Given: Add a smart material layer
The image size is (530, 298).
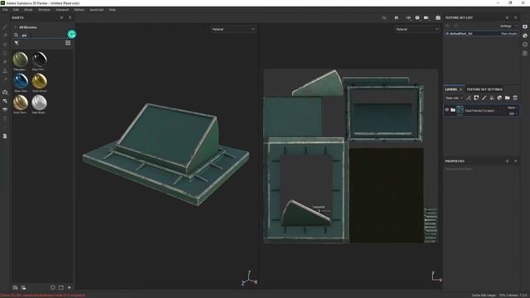Looking at the screenshot, I should point(499,98).
